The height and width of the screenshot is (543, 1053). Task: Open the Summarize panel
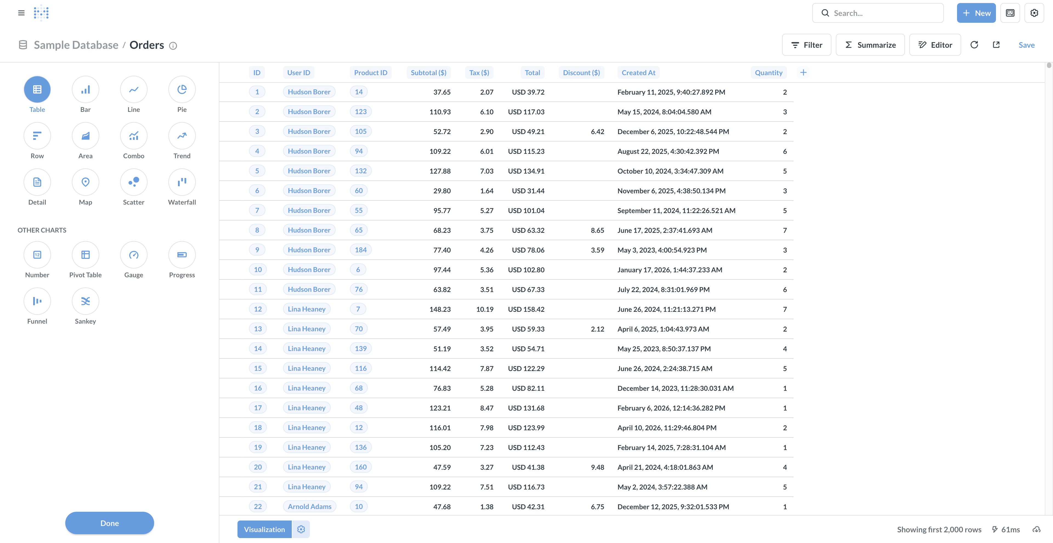point(870,45)
